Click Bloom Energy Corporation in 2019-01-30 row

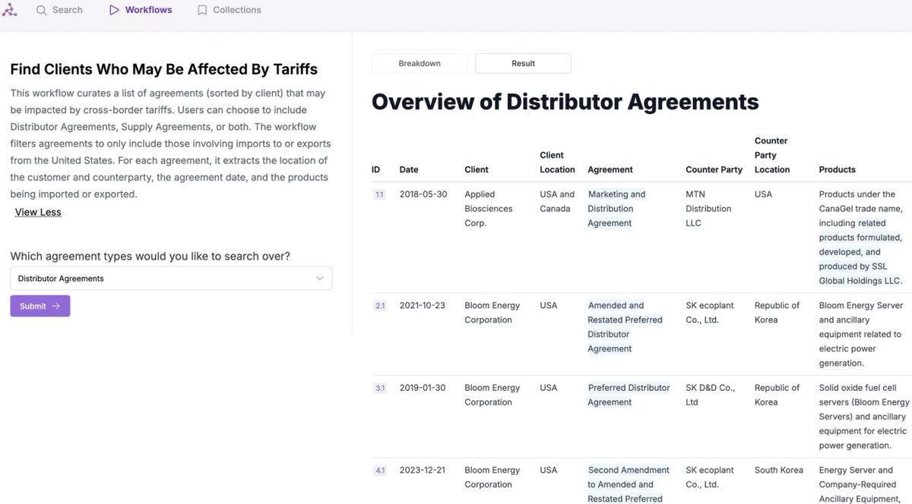[492, 395]
